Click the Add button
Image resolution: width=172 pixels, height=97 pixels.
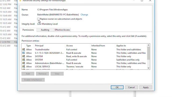click(28, 74)
